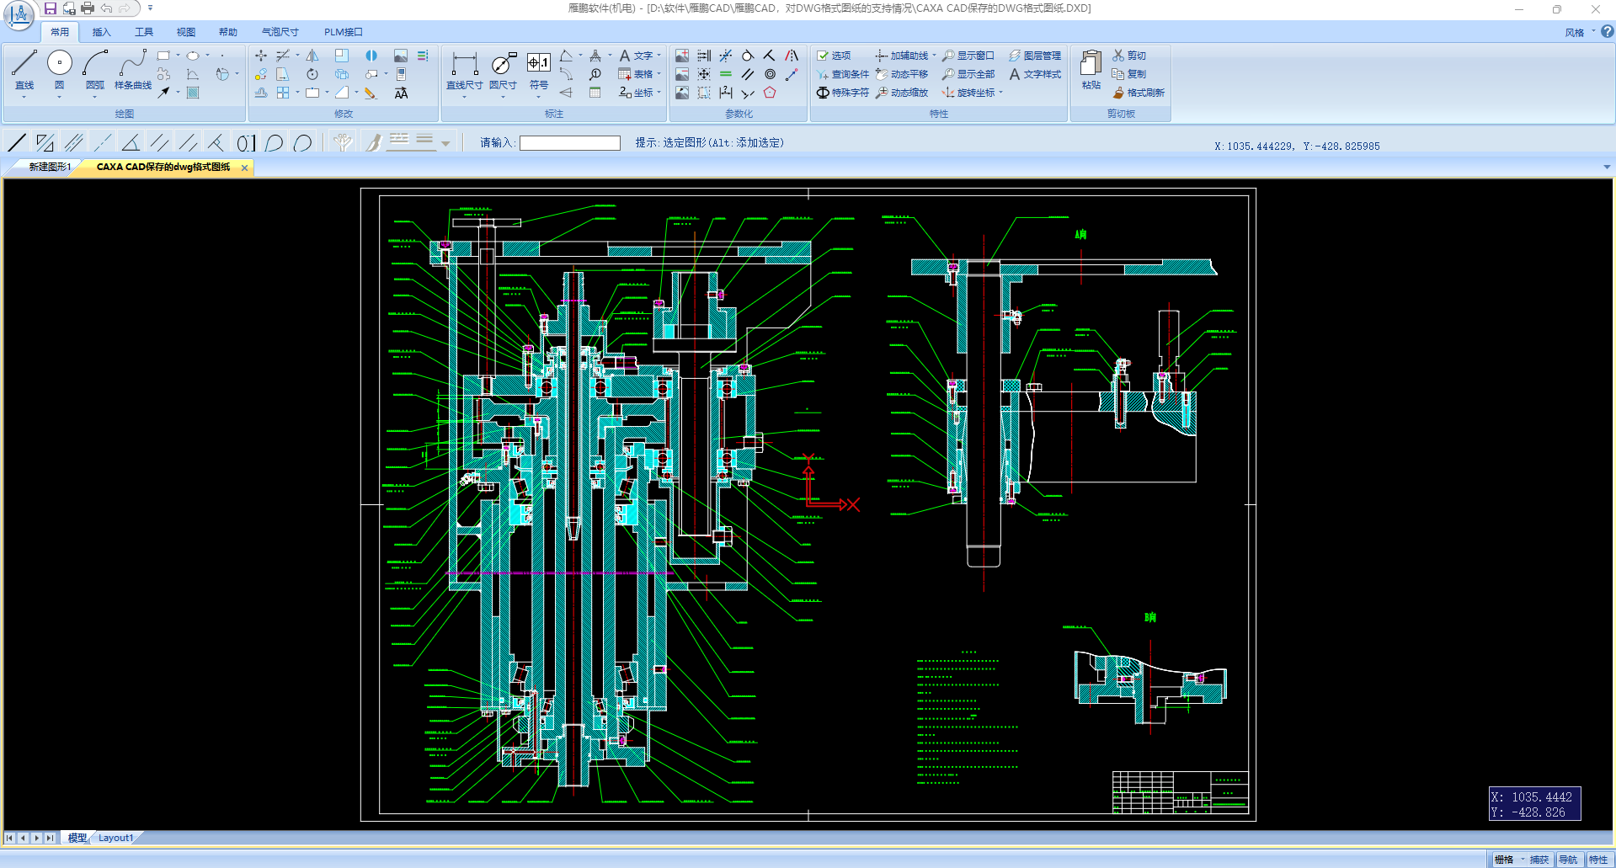Click the 显示全部 zoom all tool

(968, 74)
